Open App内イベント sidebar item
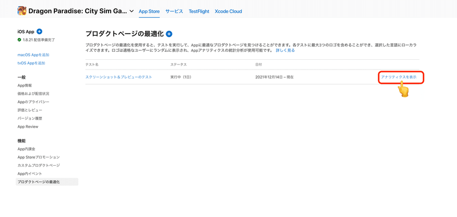Viewport: 457px width, 217px height. [x=30, y=173]
